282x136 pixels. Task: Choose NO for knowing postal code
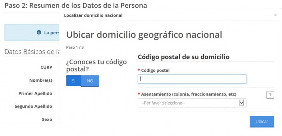[x=90, y=81]
